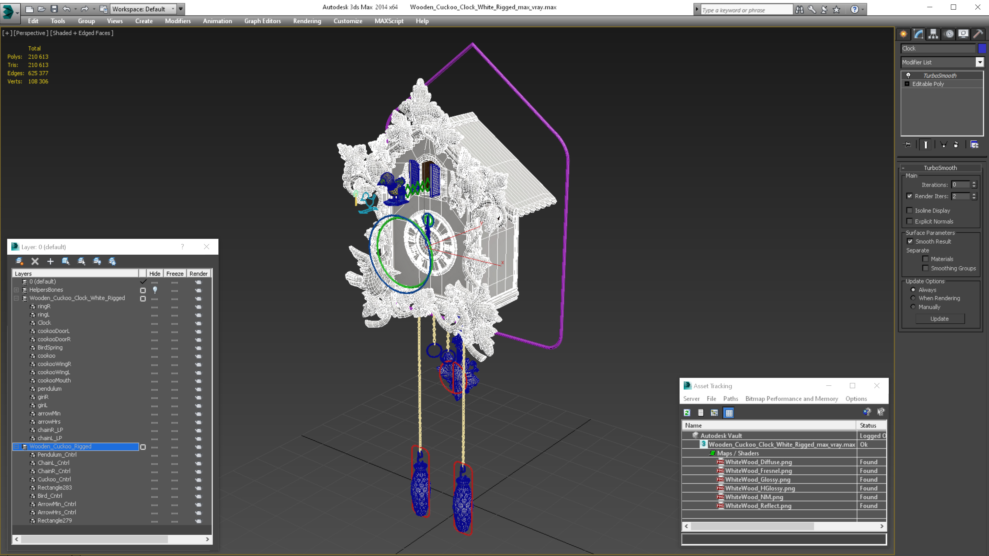Undo the last action
Image resolution: width=989 pixels, height=556 pixels.
pos(66,9)
